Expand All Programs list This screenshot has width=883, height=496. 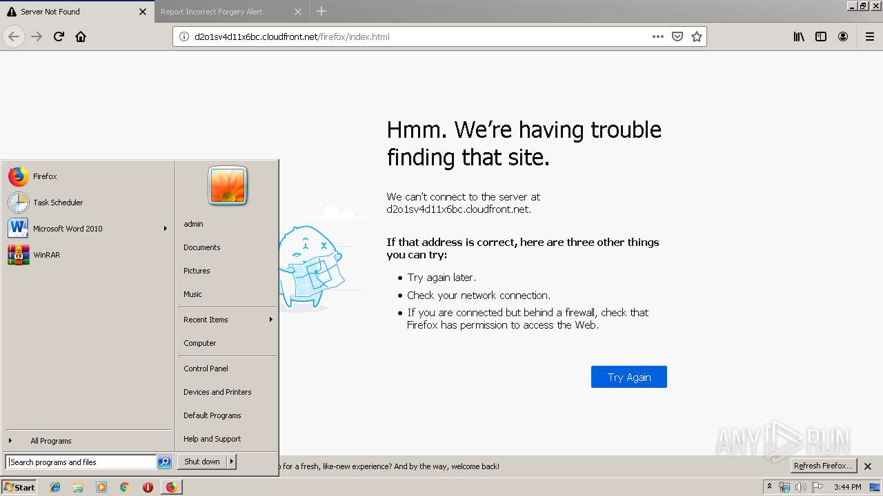pyautogui.click(x=88, y=441)
